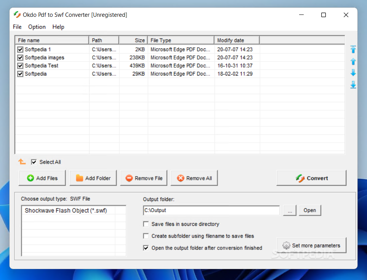Move selected file up one position
367x280 pixels.
click(x=353, y=62)
